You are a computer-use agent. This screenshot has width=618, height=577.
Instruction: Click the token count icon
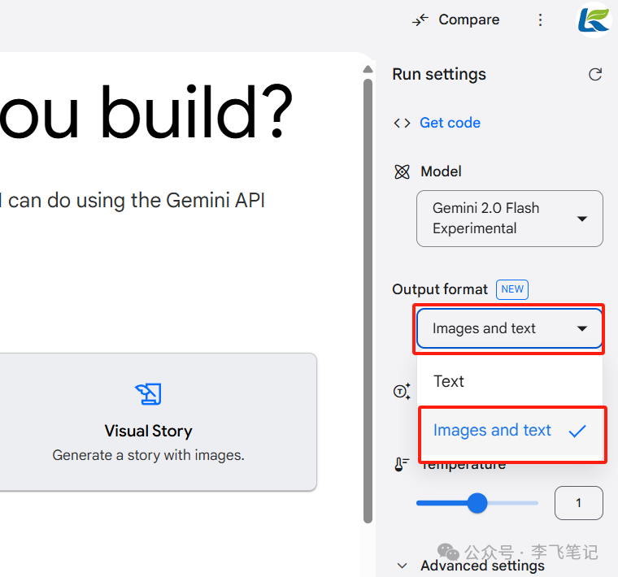[x=402, y=391]
